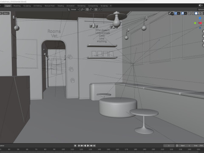Open the Global transform orientation dropdown
The height and width of the screenshot is (153, 204).
(73, 9)
